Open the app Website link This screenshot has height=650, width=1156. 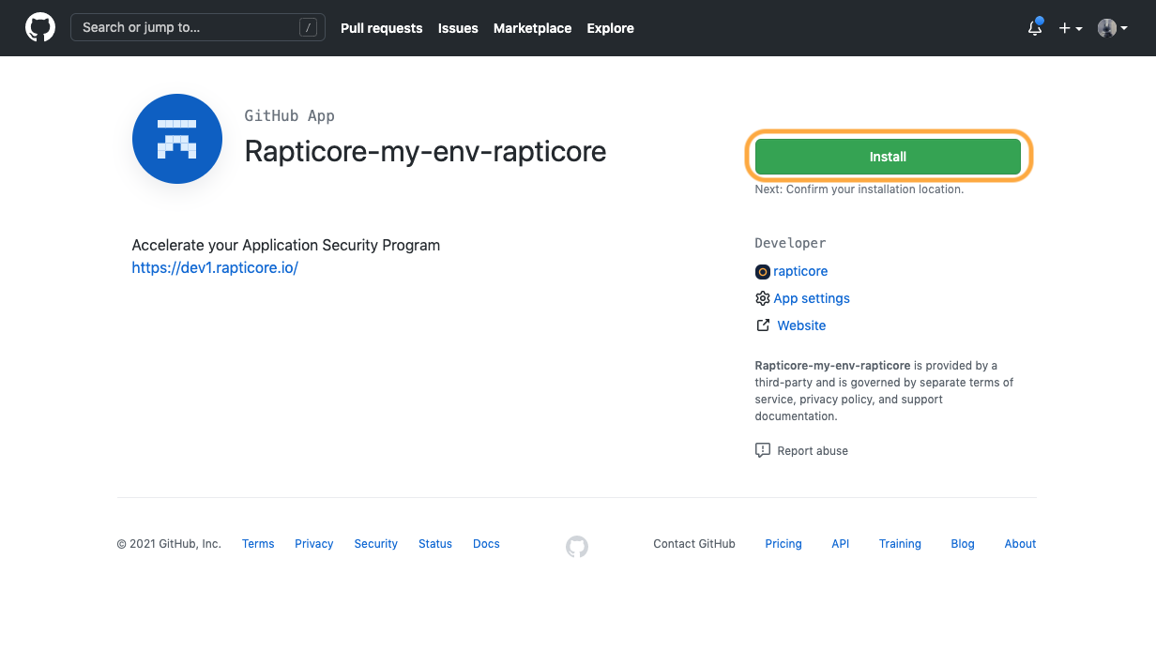coord(801,325)
